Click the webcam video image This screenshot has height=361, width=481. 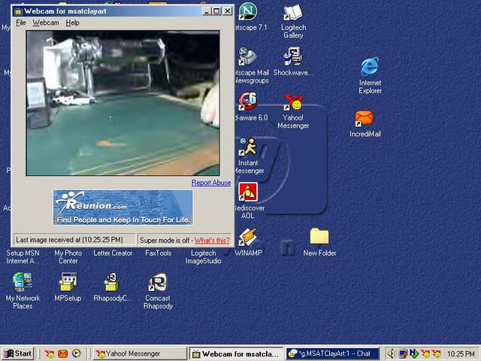pyautogui.click(x=123, y=103)
